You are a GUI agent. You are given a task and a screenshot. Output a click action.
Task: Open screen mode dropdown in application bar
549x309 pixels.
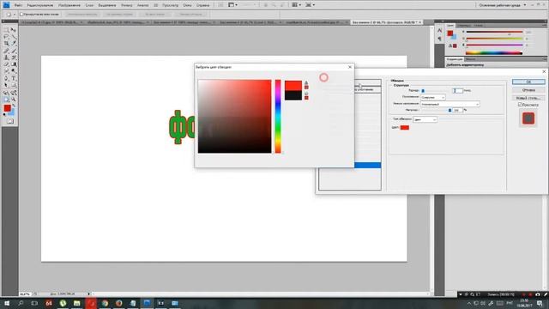click(x=310, y=5)
